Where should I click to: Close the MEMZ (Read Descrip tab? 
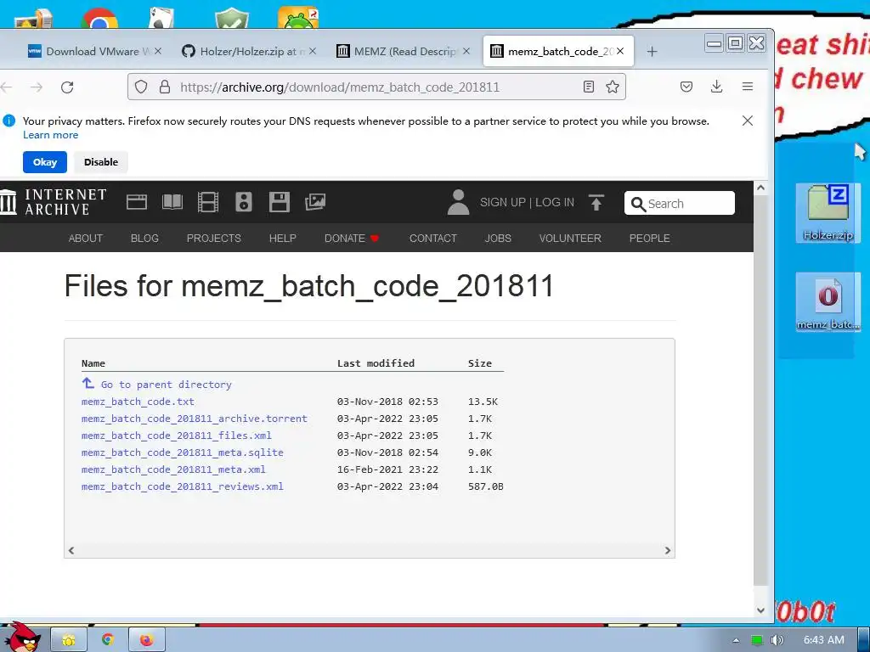pyautogui.click(x=466, y=51)
